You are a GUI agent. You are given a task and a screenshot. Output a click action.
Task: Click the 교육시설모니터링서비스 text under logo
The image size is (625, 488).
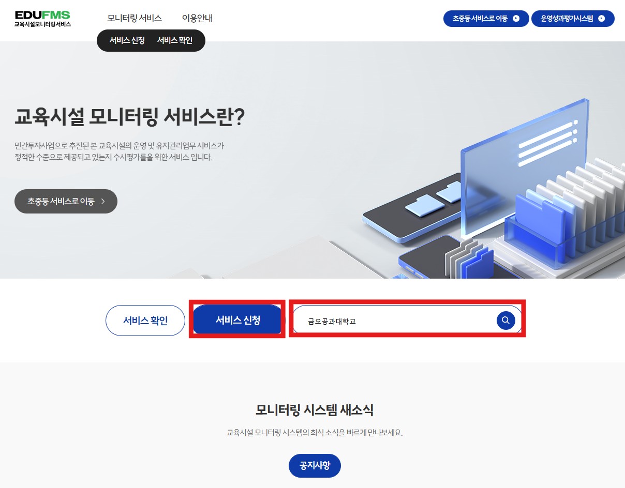(x=42, y=24)
